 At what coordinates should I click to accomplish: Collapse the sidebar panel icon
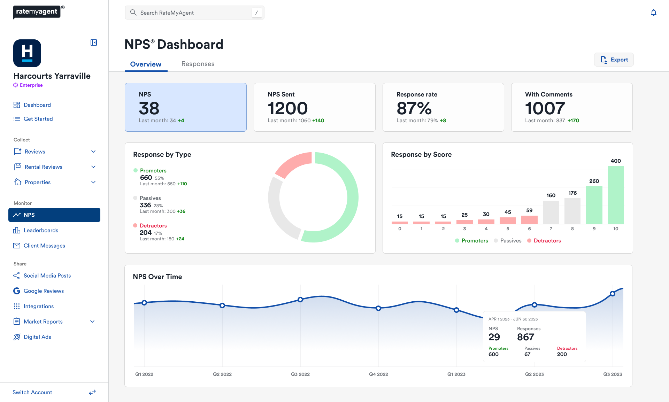point(94,42)
